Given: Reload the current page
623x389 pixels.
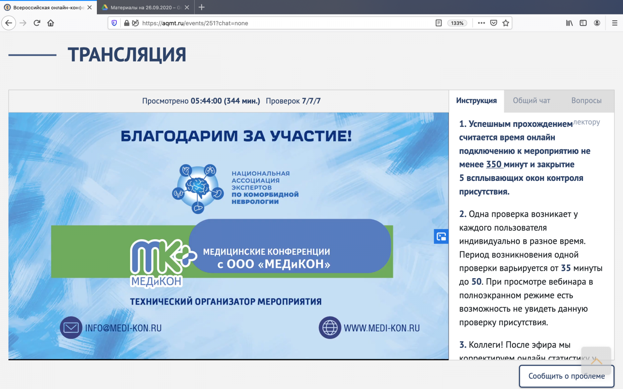Looking at the screenshot, I should pos(37,23).
